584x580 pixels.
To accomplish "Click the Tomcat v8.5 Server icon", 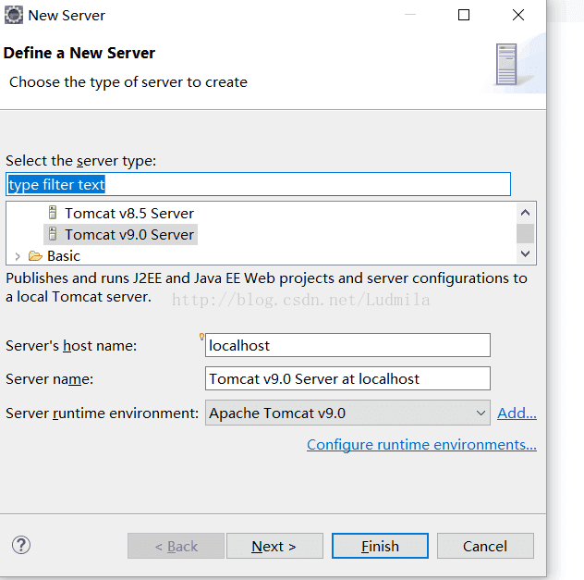I will (53, 213).
